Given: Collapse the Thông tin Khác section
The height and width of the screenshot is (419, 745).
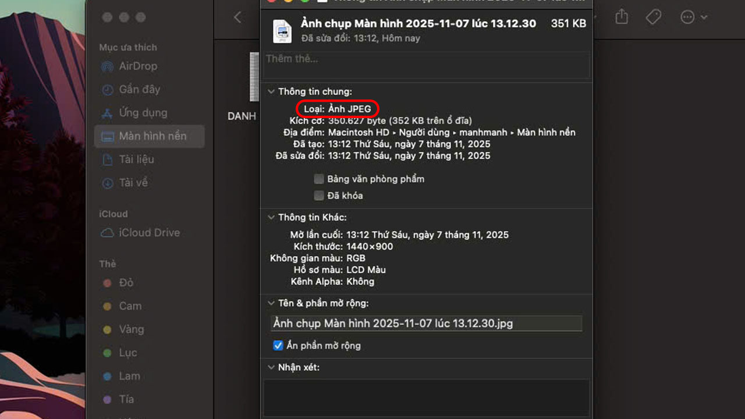Looking at the screenshot, I should click(x=271, y=218).
